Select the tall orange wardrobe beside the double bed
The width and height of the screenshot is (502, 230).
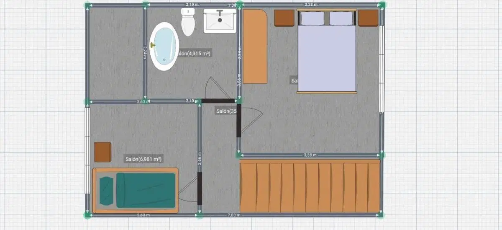(255, 47)
